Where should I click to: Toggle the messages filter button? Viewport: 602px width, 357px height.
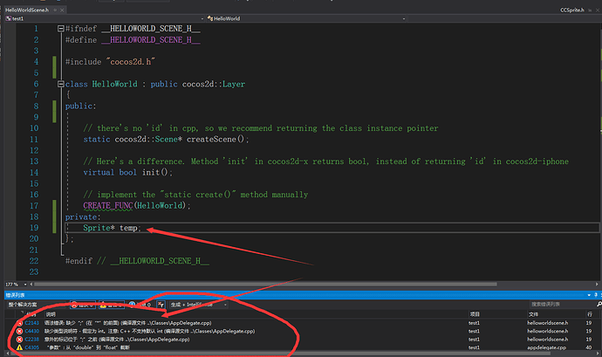(140, 305)
